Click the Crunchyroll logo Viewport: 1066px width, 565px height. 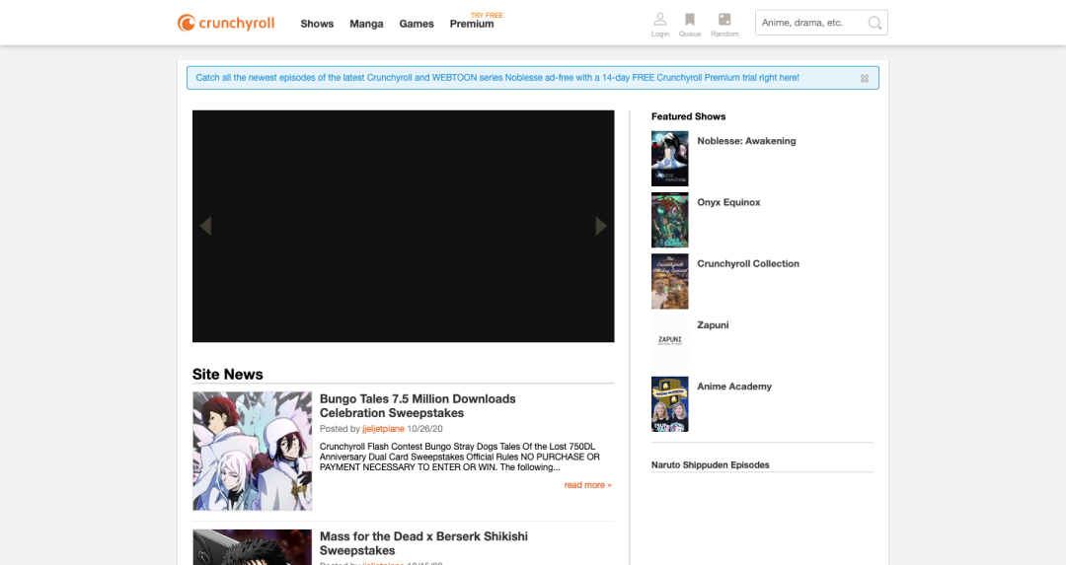(x=226, y=23)
